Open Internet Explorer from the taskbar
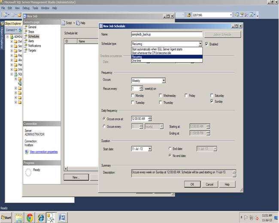 41,217
